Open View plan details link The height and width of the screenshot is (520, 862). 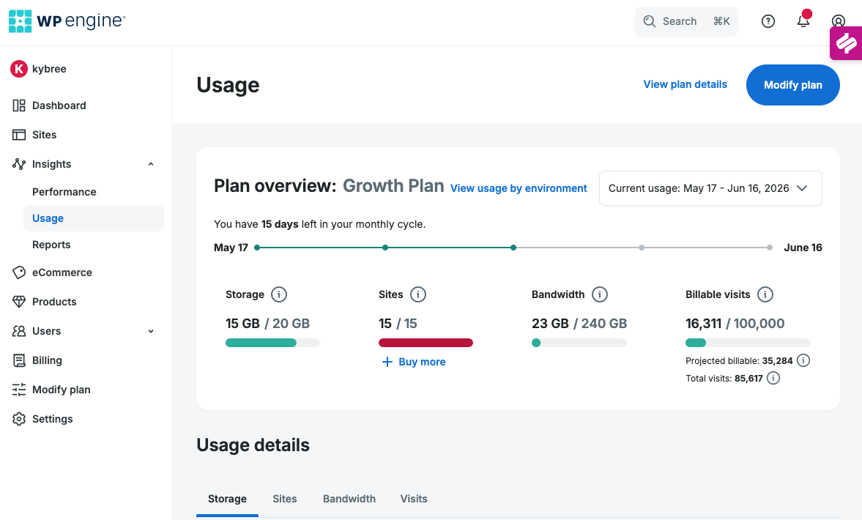685,84
